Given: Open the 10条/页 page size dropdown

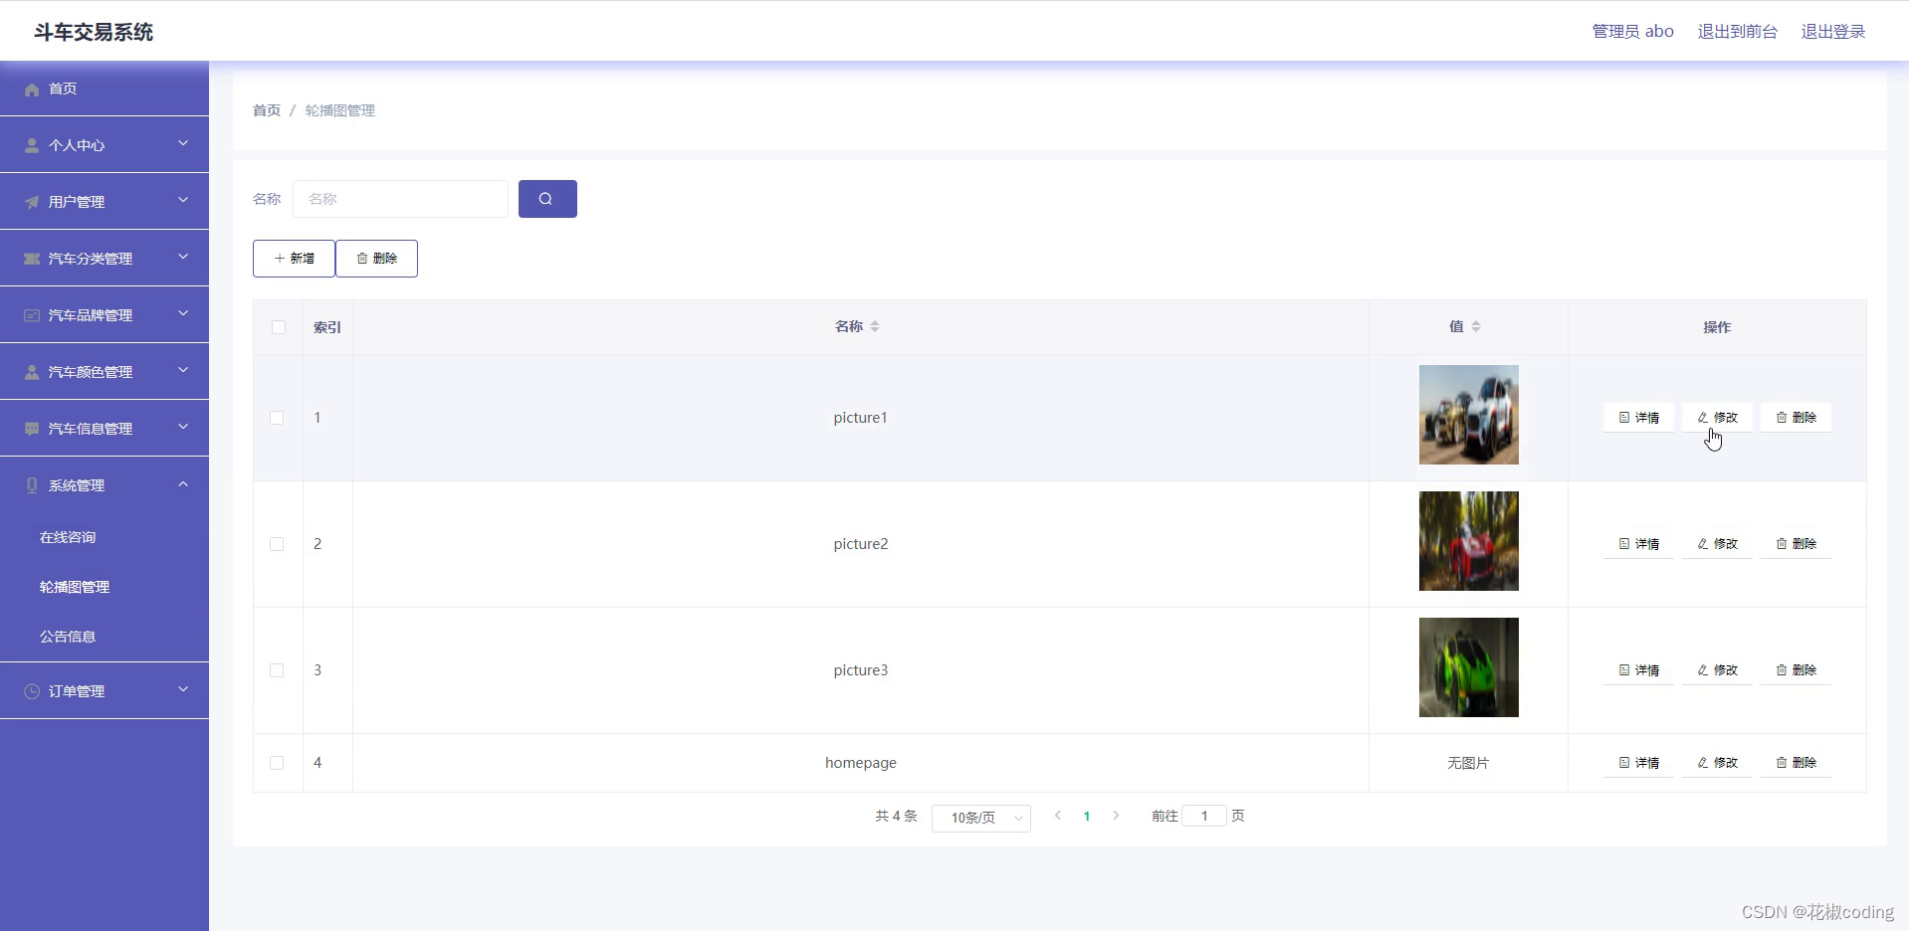Looking at the screenshot, I should (981, 818).
